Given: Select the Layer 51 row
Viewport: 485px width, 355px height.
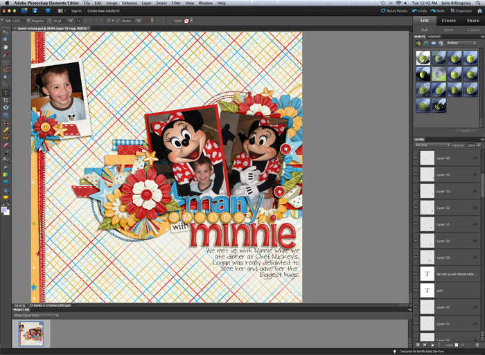Looking at the screenshot, I should point(447,324).
